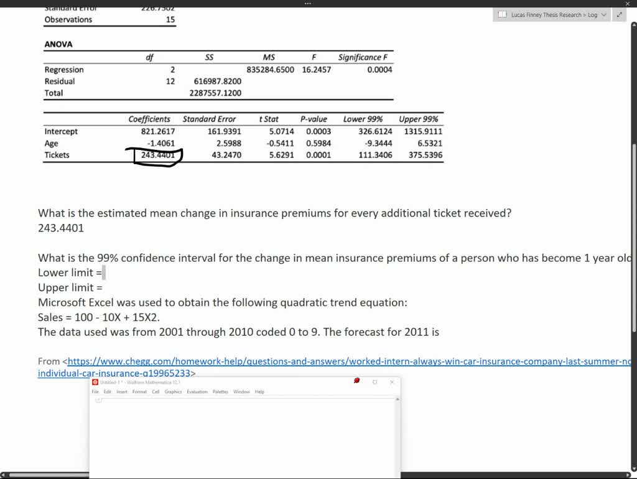Open Help menu in Mathematica window
This screenshot has width=637, height=479.
[x=259, y=392]
